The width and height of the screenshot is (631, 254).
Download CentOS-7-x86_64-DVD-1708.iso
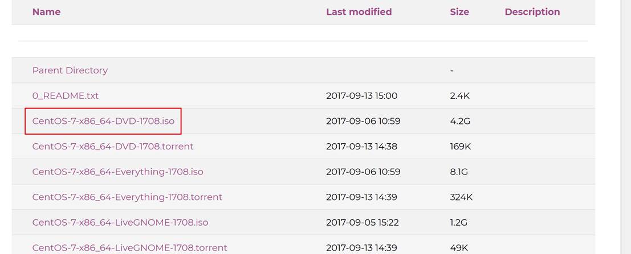(103, 121)
